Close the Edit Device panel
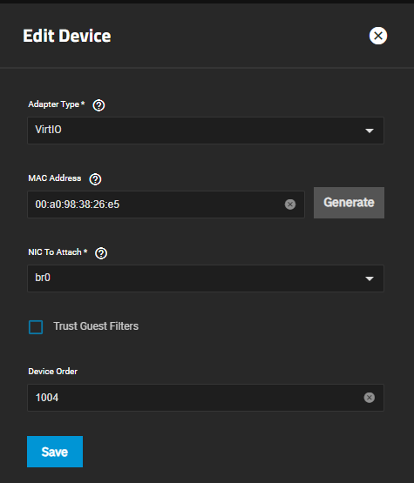The image size is (414, 483). point(378,36)
